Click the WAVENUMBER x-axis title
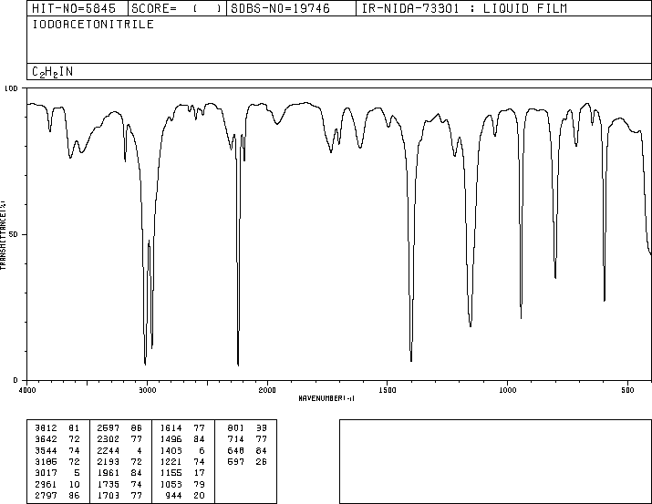The image size is (652, 504). click(x=326, y=398)
